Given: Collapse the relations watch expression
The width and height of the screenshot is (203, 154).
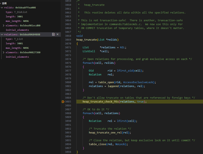Looking at the screenshot, I should pos(2,35).
